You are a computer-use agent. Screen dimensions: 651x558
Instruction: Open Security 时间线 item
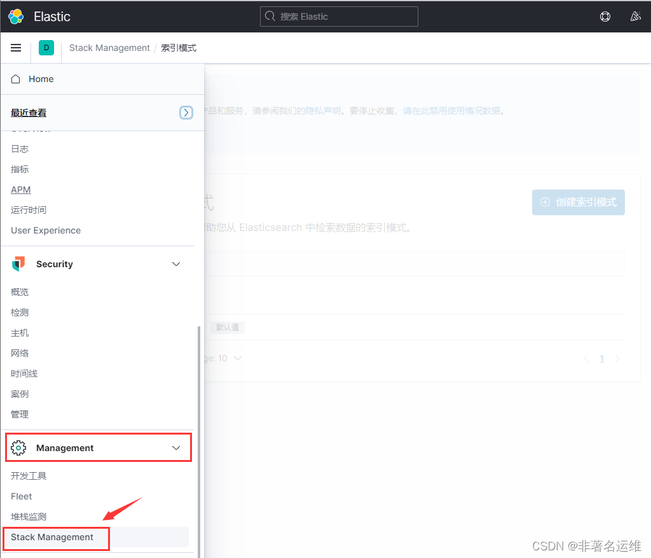click(24, 373)
